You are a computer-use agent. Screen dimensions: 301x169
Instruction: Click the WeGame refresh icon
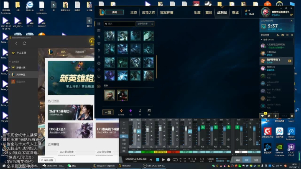(24, 44)
